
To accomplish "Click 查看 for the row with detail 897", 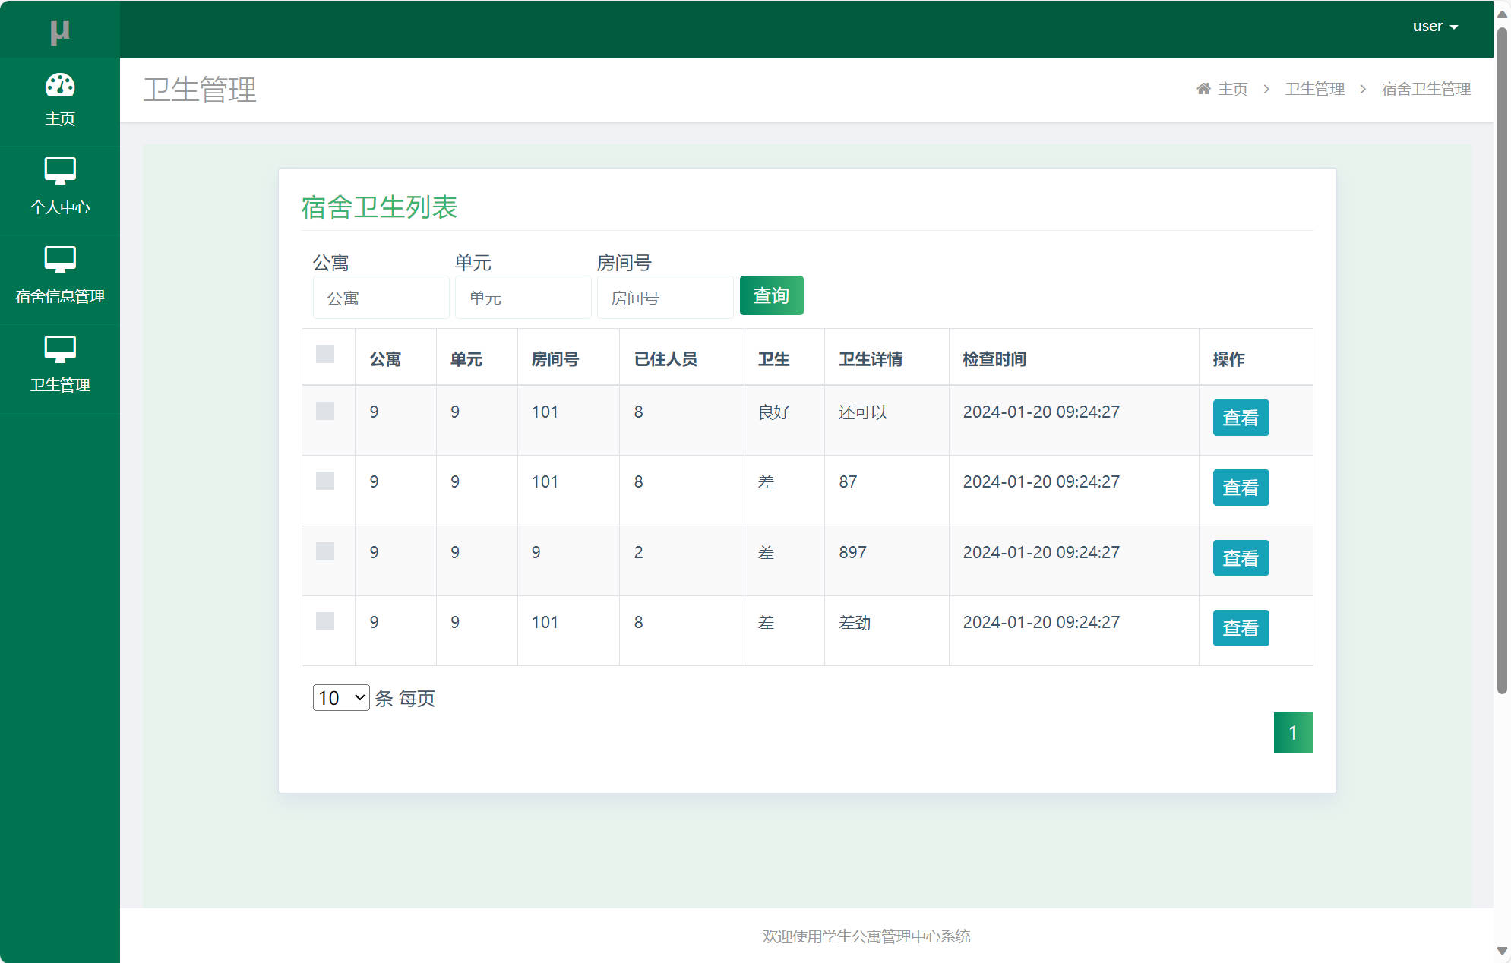I will pos(1240,558).
